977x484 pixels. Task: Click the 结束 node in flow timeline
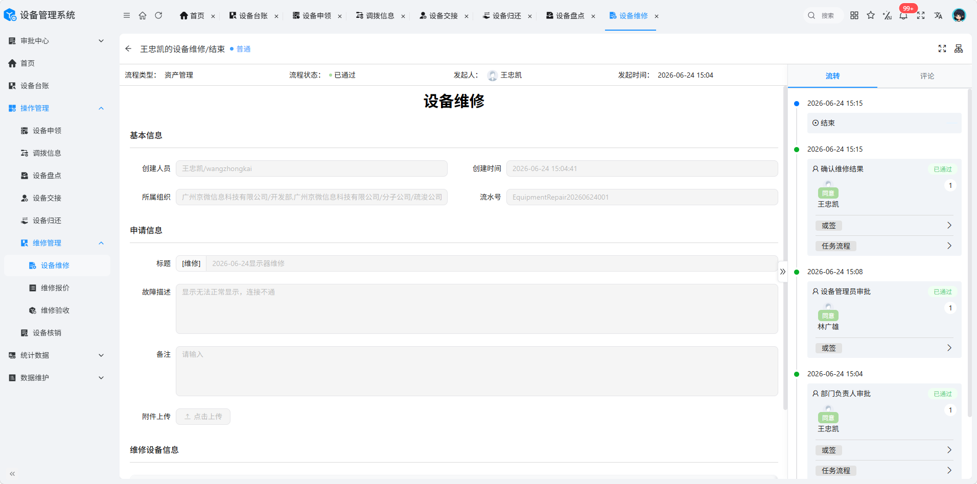click(x=884, y=123)
